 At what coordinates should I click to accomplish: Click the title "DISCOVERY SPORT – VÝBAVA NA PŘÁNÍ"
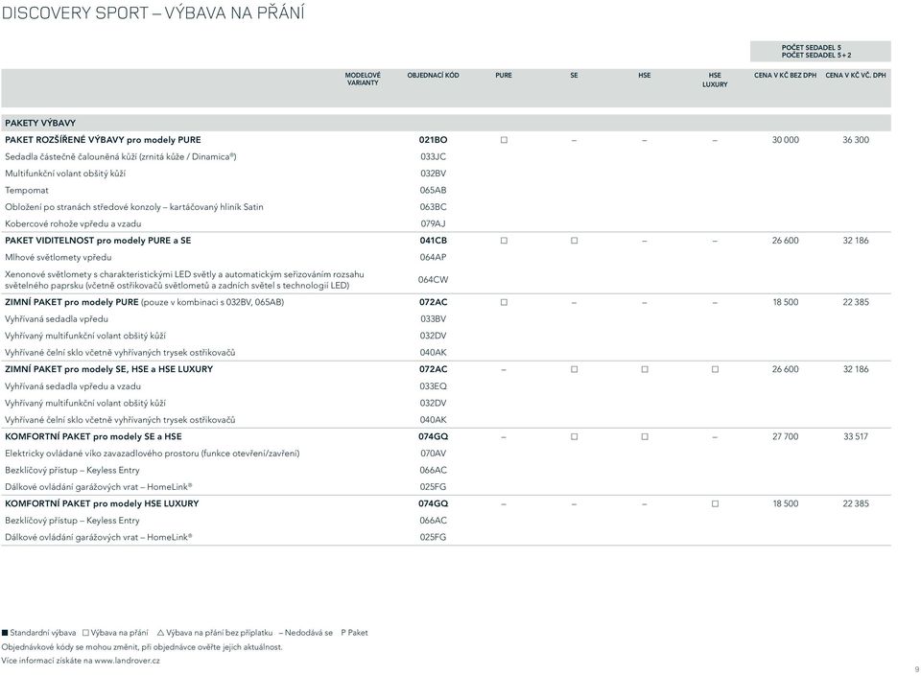153,12
